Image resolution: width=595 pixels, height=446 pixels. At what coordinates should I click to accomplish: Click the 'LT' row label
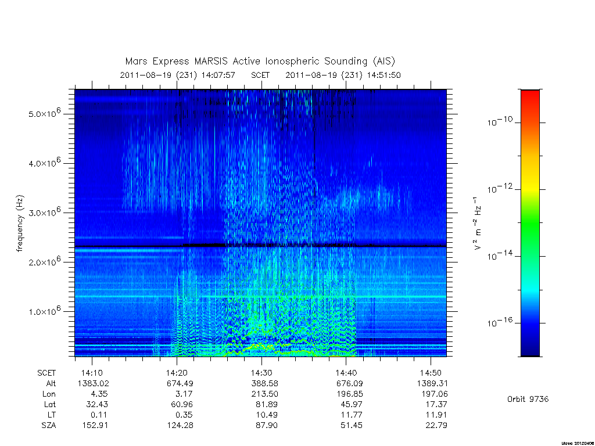click(52, 415)
